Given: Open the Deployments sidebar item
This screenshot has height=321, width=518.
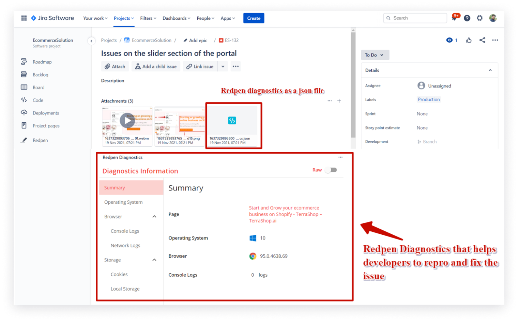Looking at the screenshot, I should click(x=46, y=113).
